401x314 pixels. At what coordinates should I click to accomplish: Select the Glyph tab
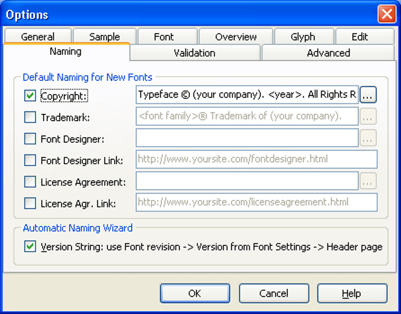pos(304,36)
